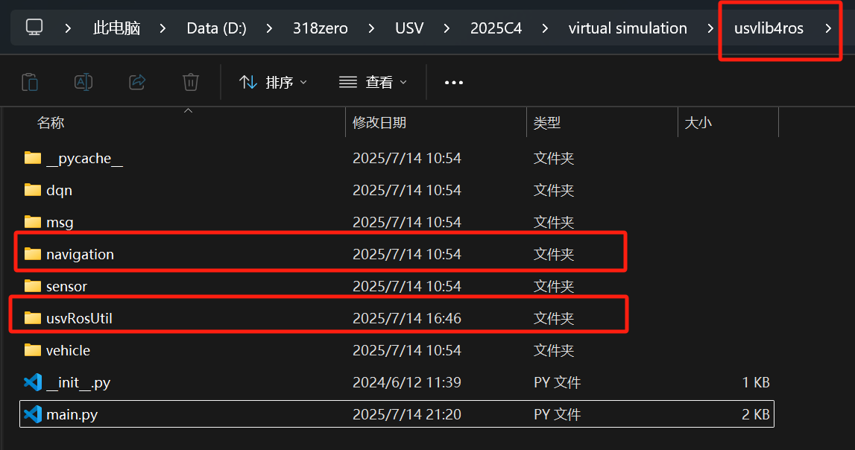Select the VS Code icon of __init__.py
Screen dimensions: 855x450
(x=33, y=382)
